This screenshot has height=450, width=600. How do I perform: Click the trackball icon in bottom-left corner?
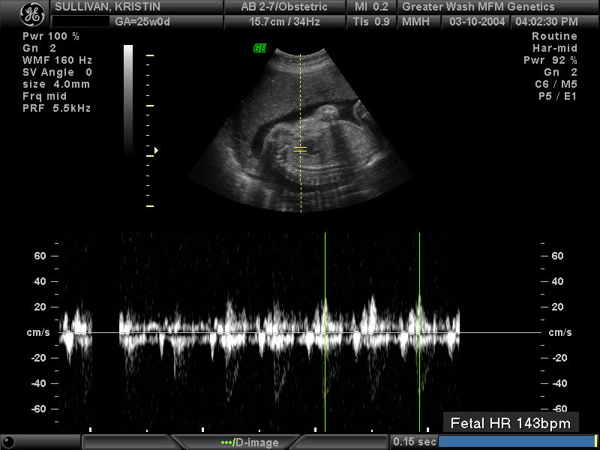(7, 442)
